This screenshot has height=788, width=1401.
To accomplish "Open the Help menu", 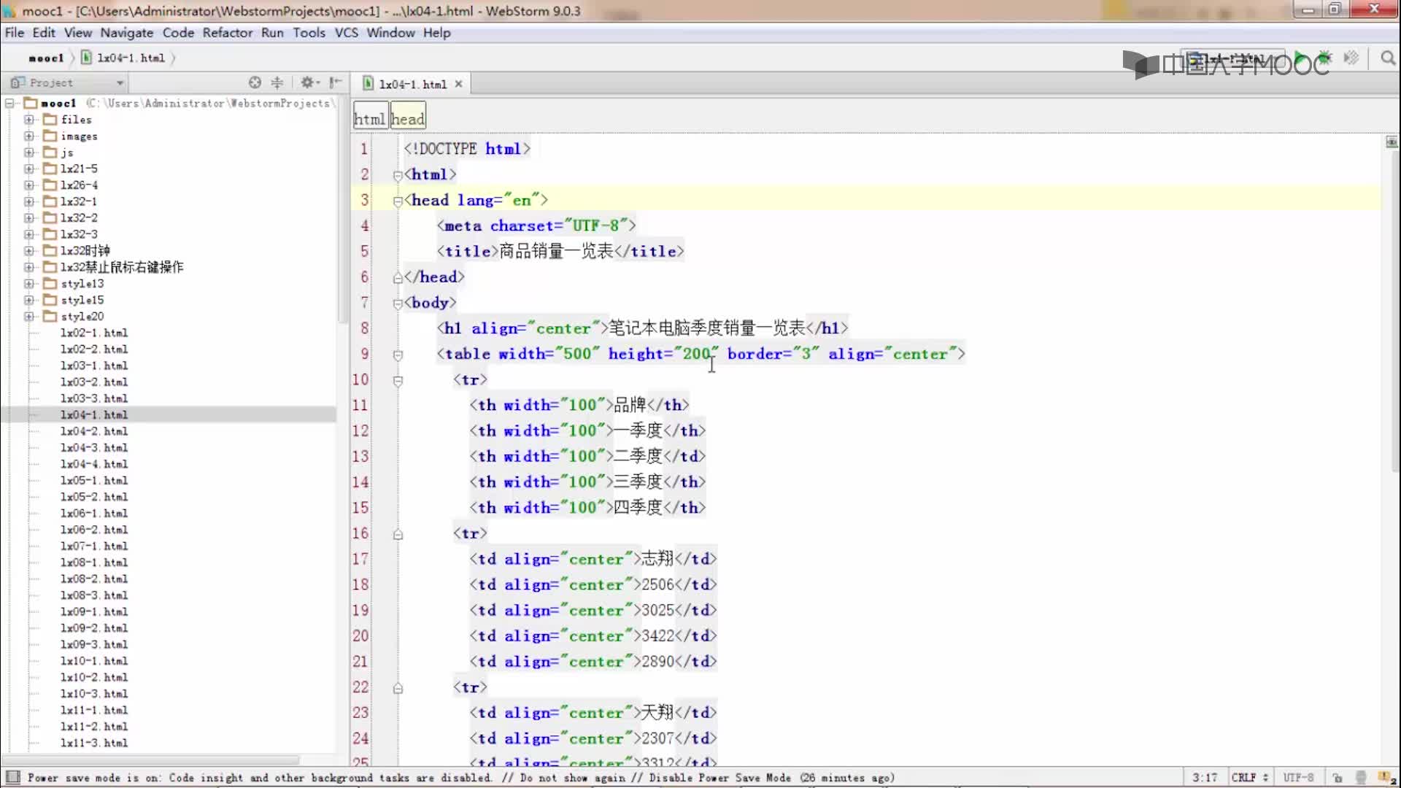I will [436, 33].
